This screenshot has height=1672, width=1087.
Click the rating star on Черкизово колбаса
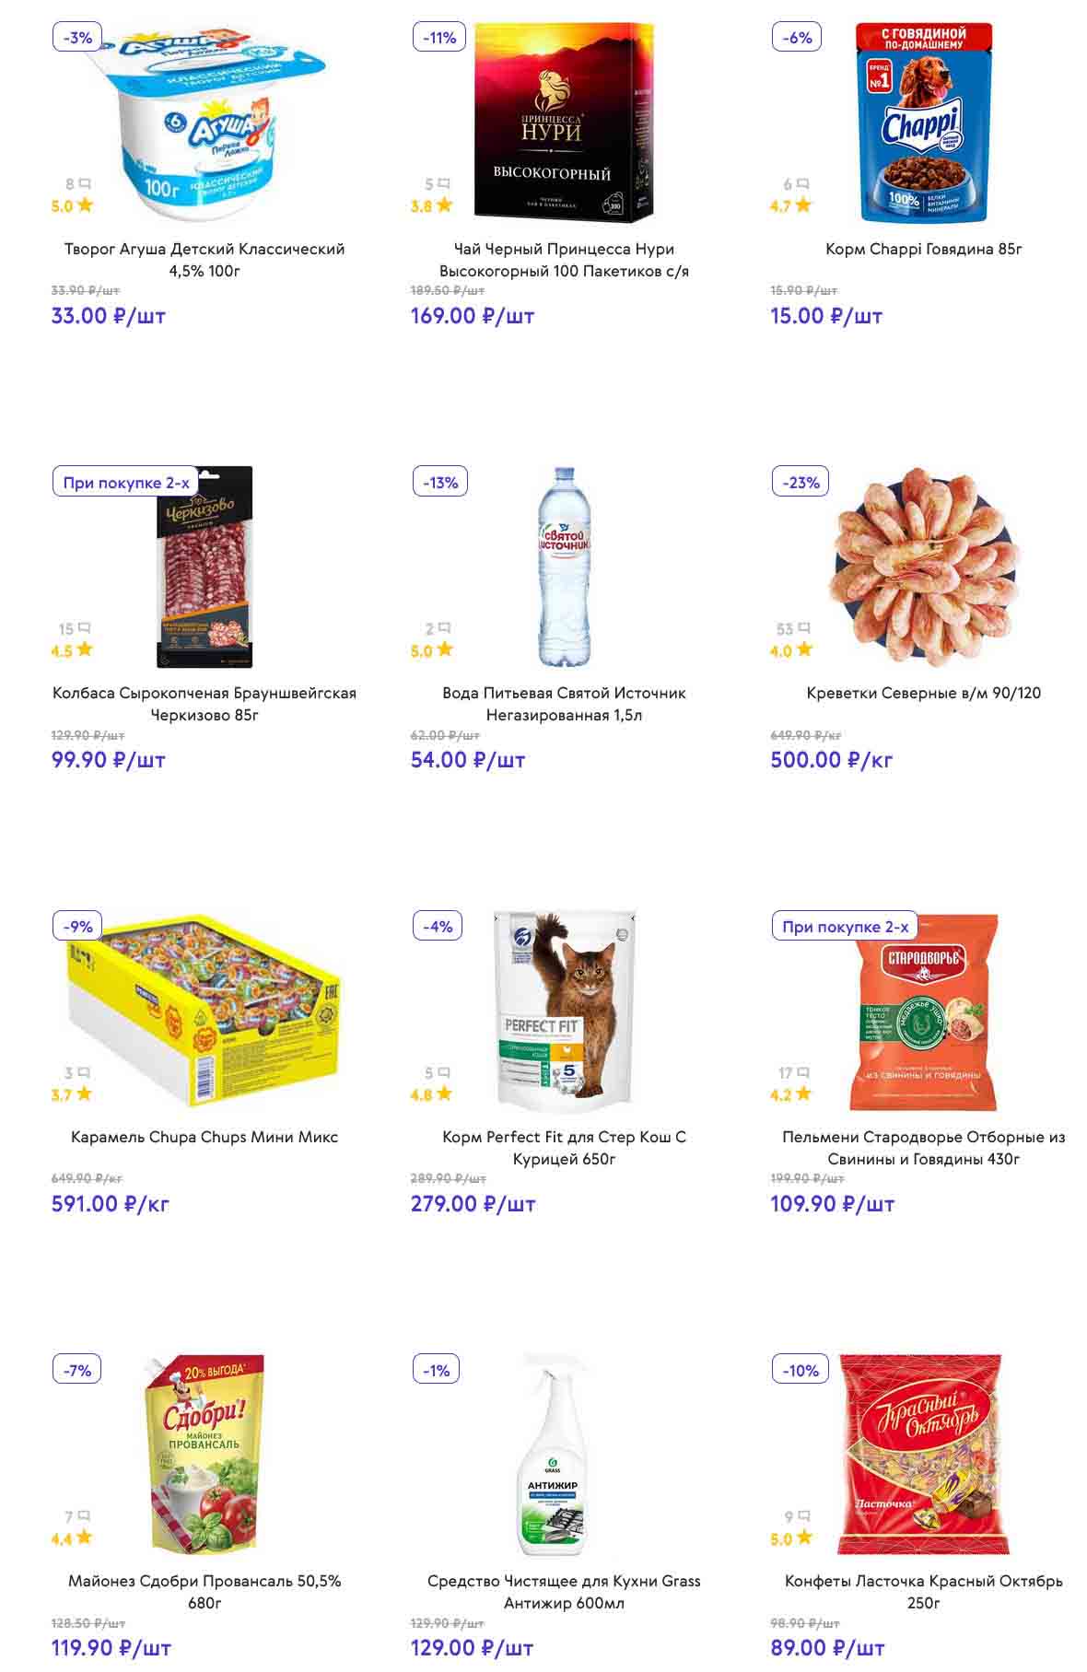click(85, 649)
